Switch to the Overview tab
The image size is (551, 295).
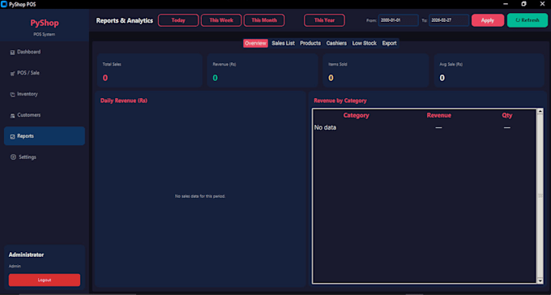255,43
